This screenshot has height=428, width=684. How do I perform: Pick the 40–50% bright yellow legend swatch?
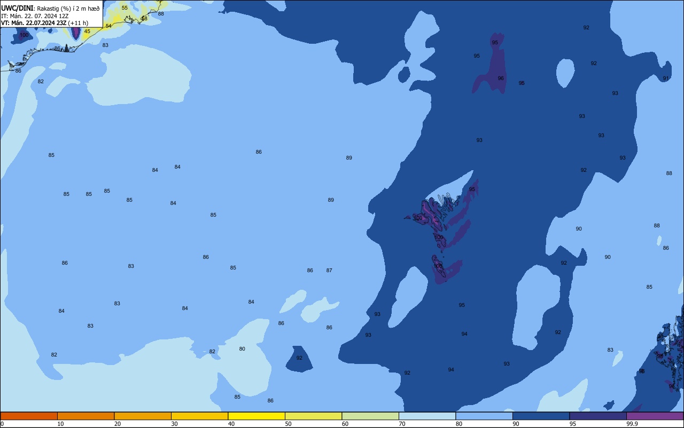coord(256,416)
